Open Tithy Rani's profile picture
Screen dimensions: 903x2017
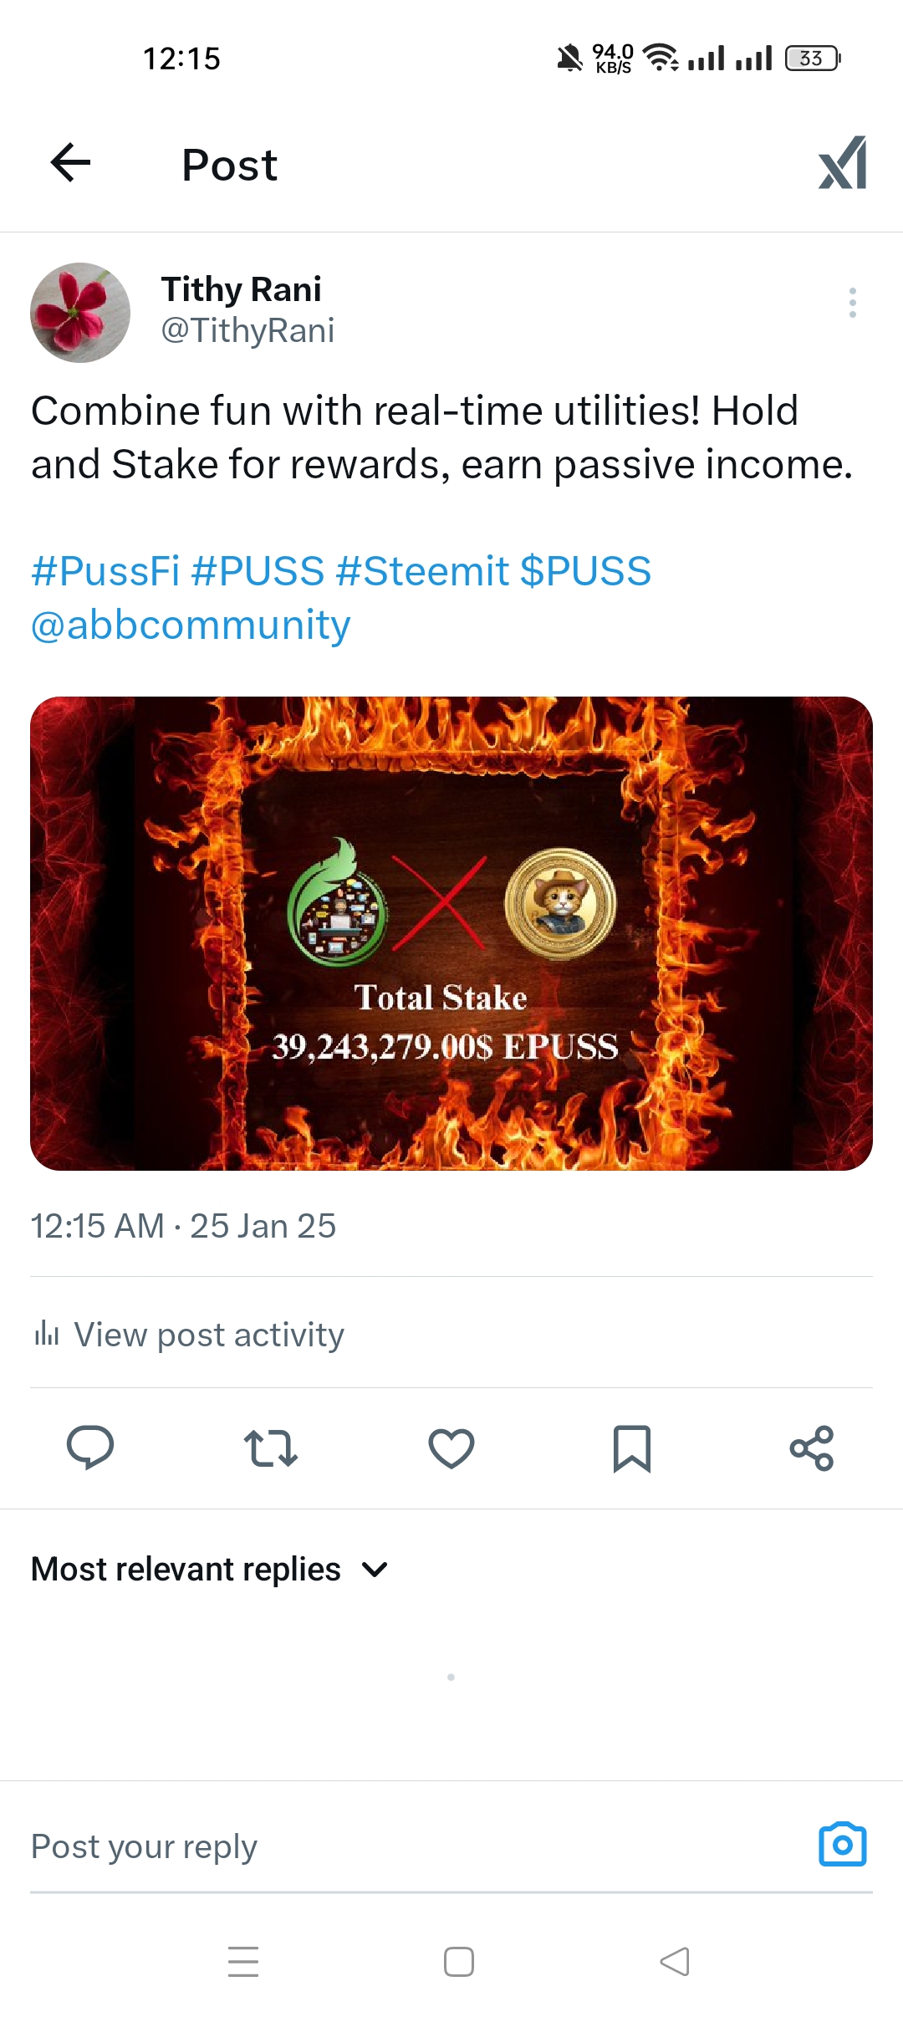click(80, 313)
